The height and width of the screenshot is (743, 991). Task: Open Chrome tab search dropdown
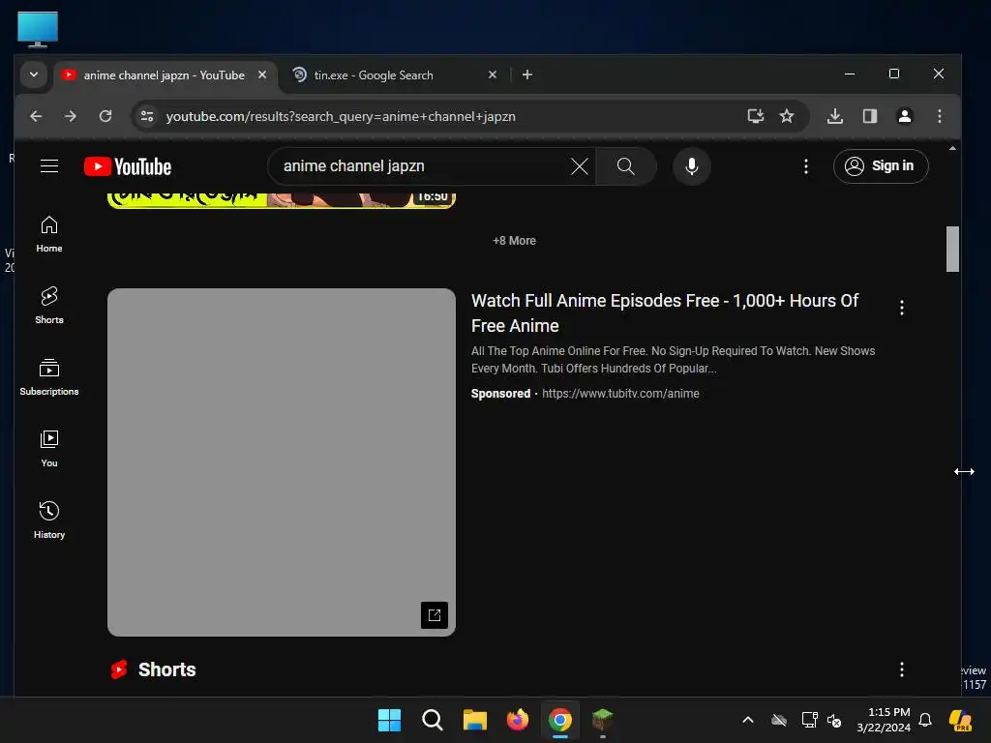34,74
